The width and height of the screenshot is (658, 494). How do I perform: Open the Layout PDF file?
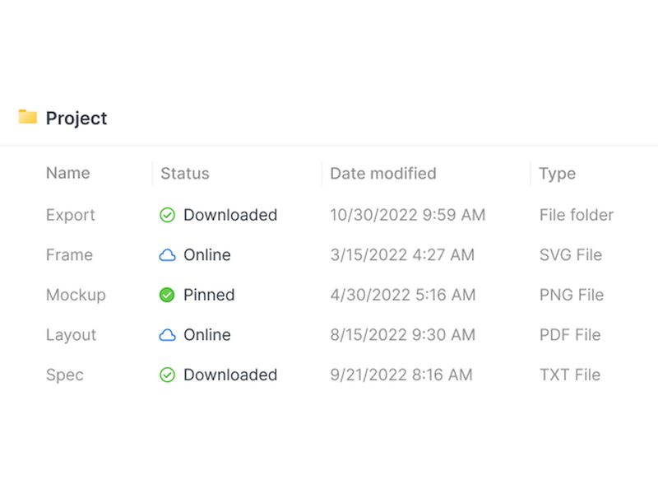pos(71,335)
